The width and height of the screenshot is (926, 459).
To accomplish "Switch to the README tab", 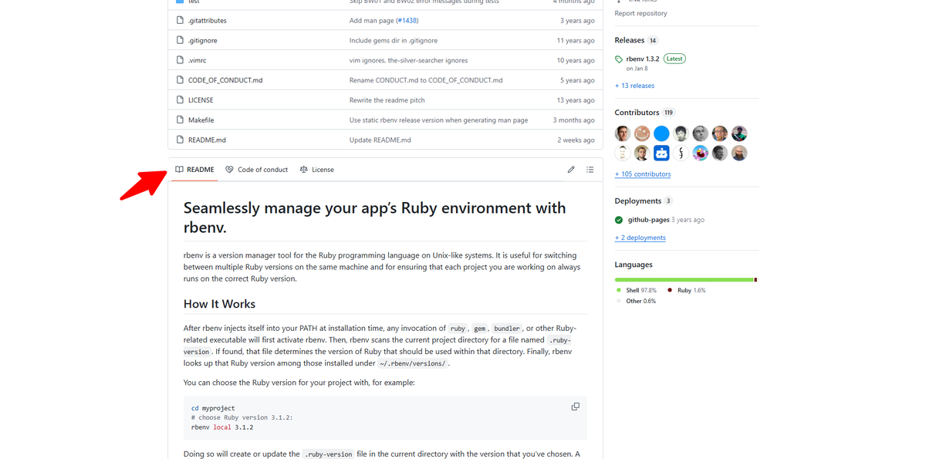I will 194,170.
